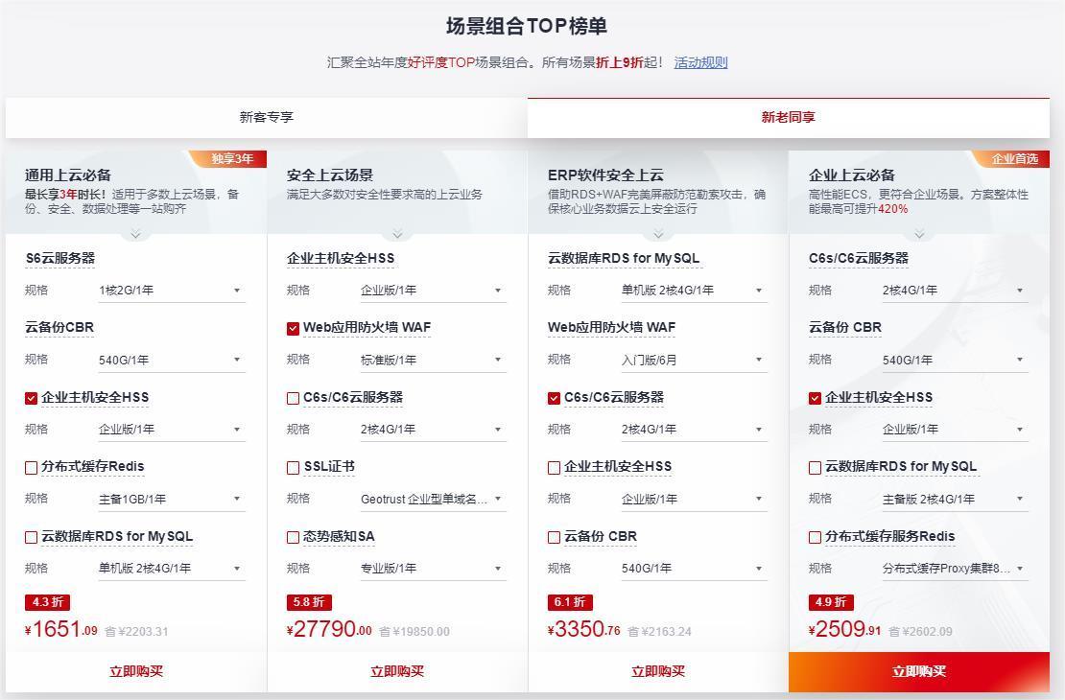Open Redis dropdown showing 分布式缓存Proxy集群
Viewport: 1065px width, 700px height.
pos(955,569)
